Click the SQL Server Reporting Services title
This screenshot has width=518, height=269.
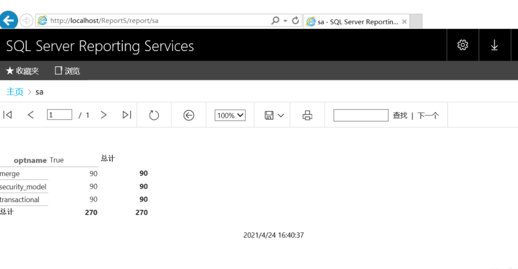(100, 46)
